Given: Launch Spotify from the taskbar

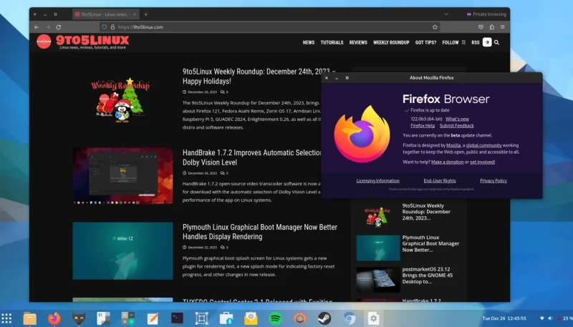Looking at the screenshot, I should tap(276, 318).
